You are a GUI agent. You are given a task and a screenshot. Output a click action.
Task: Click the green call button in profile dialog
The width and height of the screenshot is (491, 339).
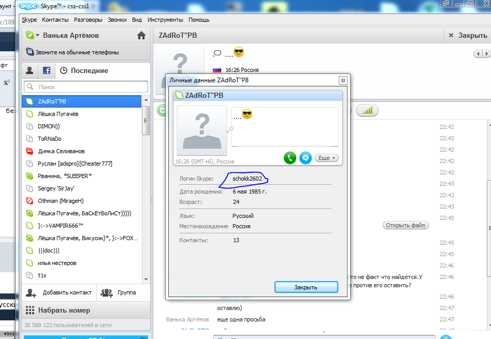click(x=290, y=158)
